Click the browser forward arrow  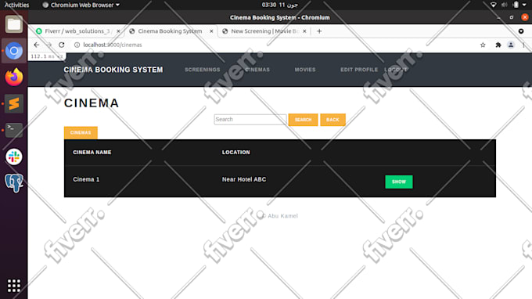point(49,45)
